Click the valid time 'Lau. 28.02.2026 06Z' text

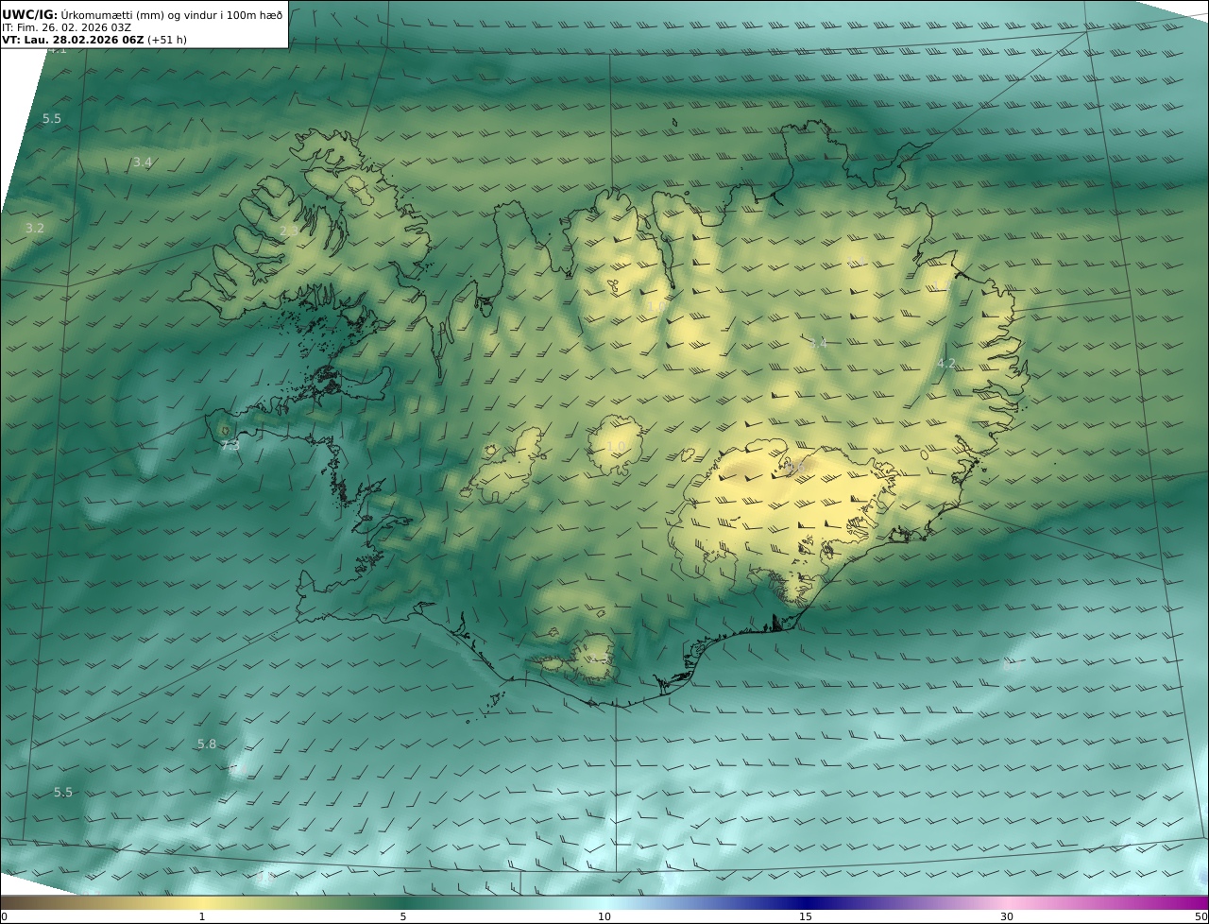(83, 41)
